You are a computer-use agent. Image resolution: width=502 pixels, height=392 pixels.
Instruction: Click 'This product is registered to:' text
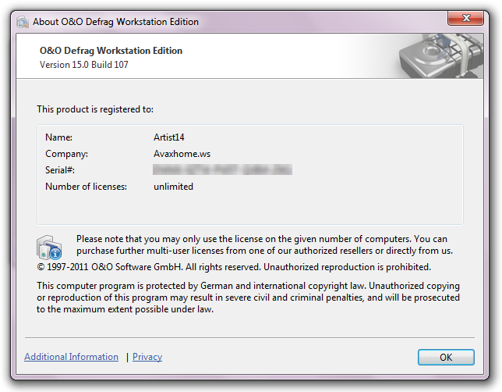95,109
